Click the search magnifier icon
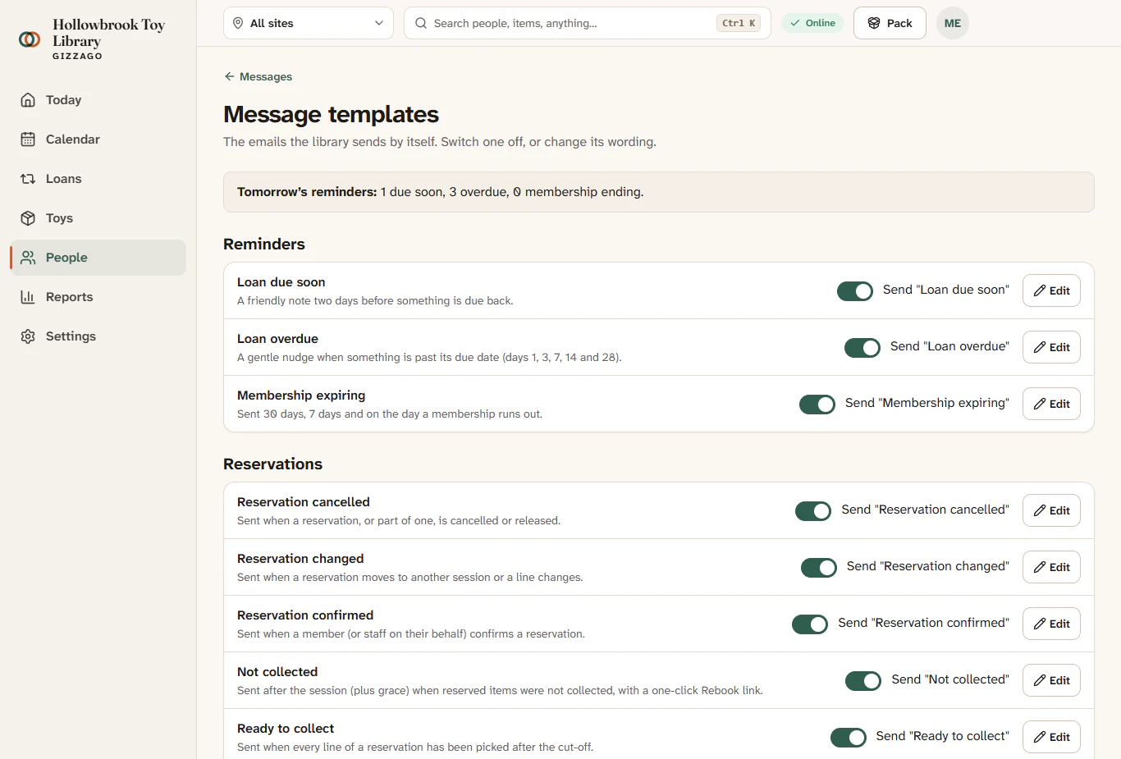Image resolution: width=1121 pixels, height=759 pixels. pyautogui.click(x=421, y=23)
